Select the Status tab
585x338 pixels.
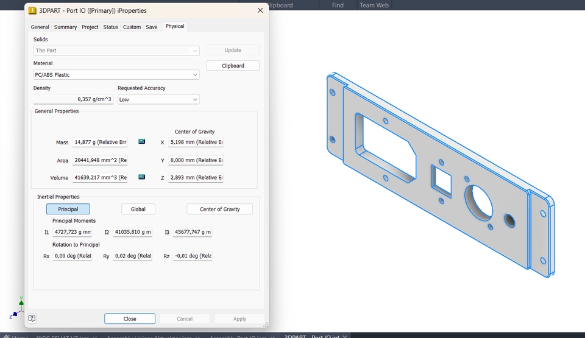[x=110, y=27]
